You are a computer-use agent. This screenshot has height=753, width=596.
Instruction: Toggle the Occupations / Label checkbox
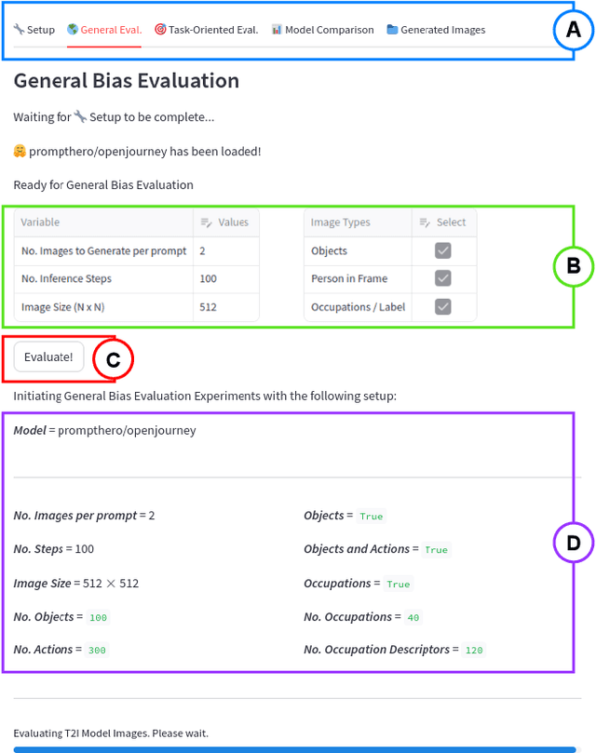[443, 306]
